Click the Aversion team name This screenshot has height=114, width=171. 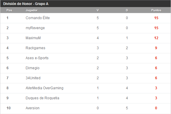point(32,108)
